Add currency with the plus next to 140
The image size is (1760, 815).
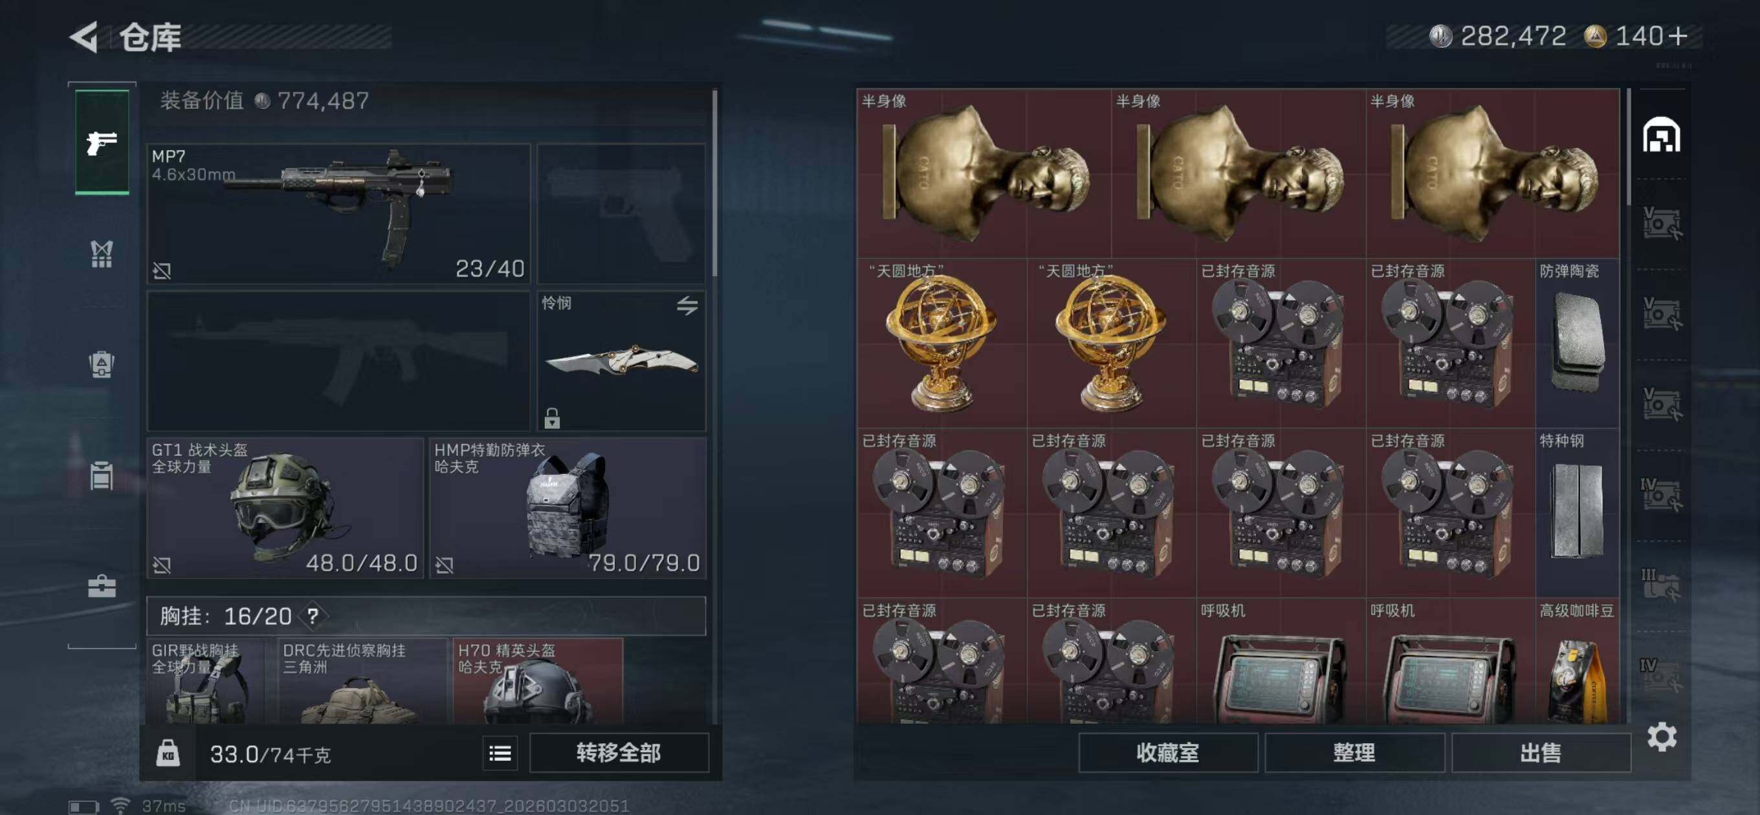click(x=1677, y=36)
